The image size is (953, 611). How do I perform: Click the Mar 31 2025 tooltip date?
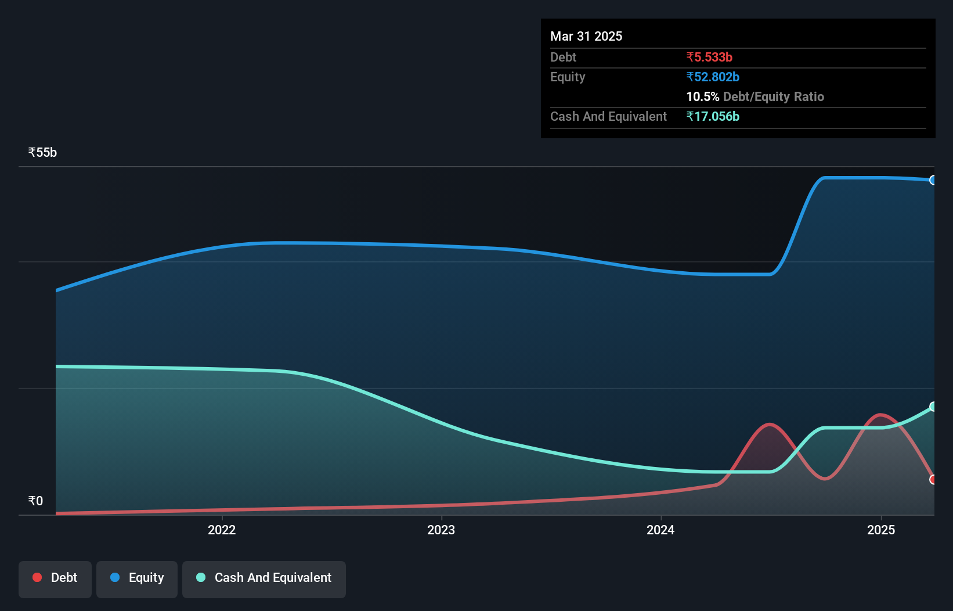click(586, 36)
